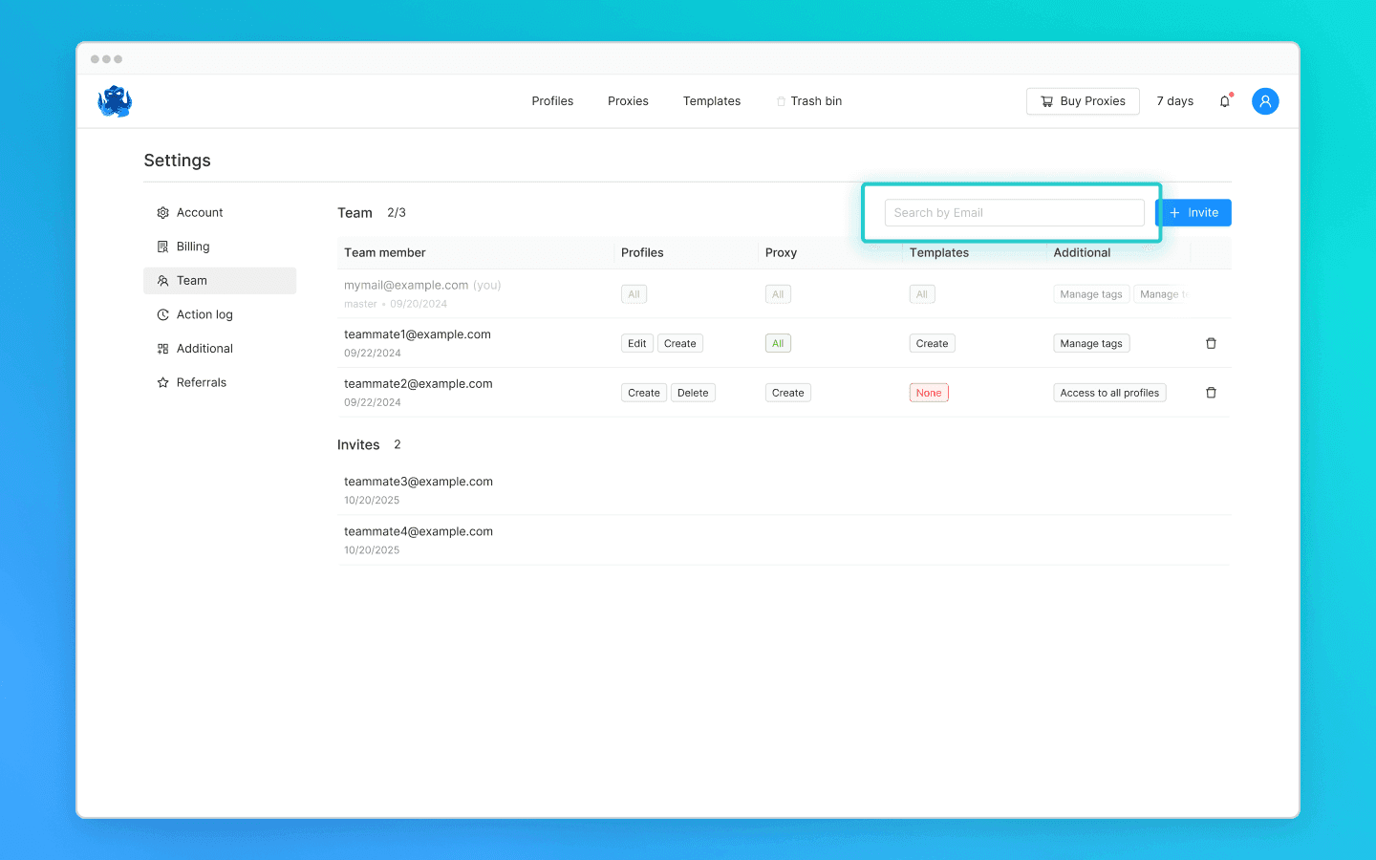Screen dimensions: 1376x860
Task: Focus the Search by Email field
Action: click(x=1014, y=213)
